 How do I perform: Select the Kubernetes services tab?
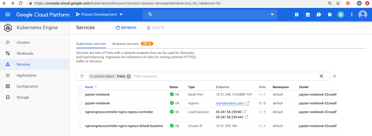91,44
